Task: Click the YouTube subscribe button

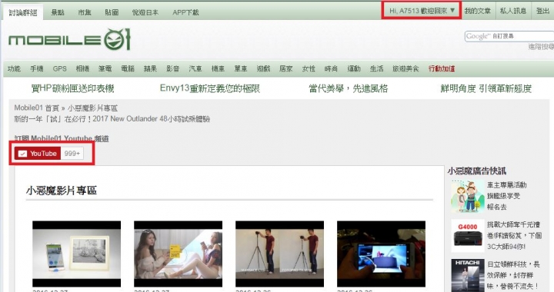Action: tap(38, 154)
